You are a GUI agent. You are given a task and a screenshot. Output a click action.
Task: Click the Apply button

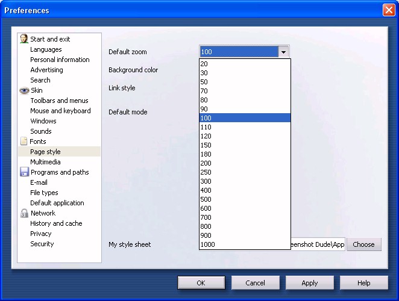[x=309, y=283]
